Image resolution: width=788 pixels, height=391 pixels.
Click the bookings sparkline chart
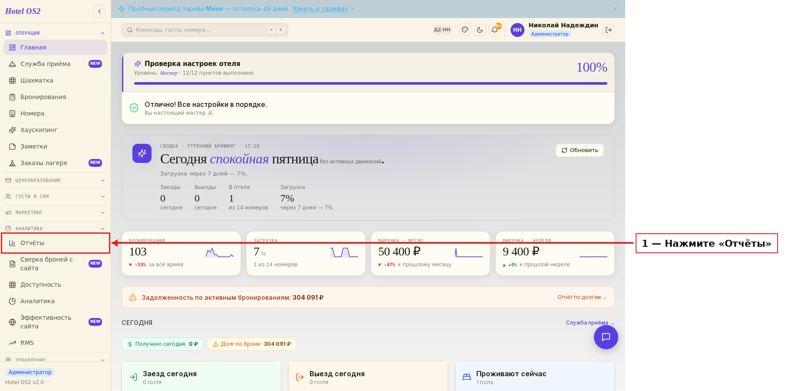point(220,252)
